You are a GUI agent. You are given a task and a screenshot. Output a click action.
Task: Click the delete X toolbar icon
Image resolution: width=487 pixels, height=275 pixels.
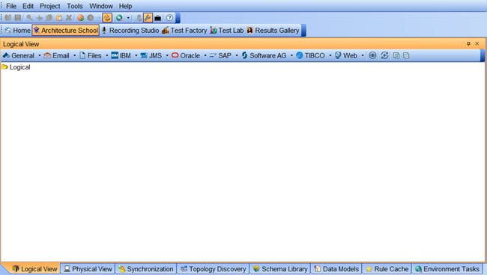click(69, 18)
